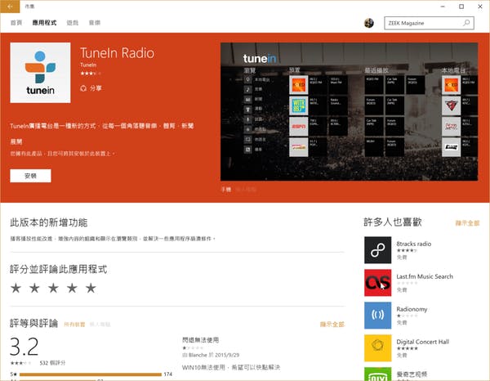This screenshot has height=381, width=490.
Task: Expand description with 展開 link
Action: pos(16,141)
